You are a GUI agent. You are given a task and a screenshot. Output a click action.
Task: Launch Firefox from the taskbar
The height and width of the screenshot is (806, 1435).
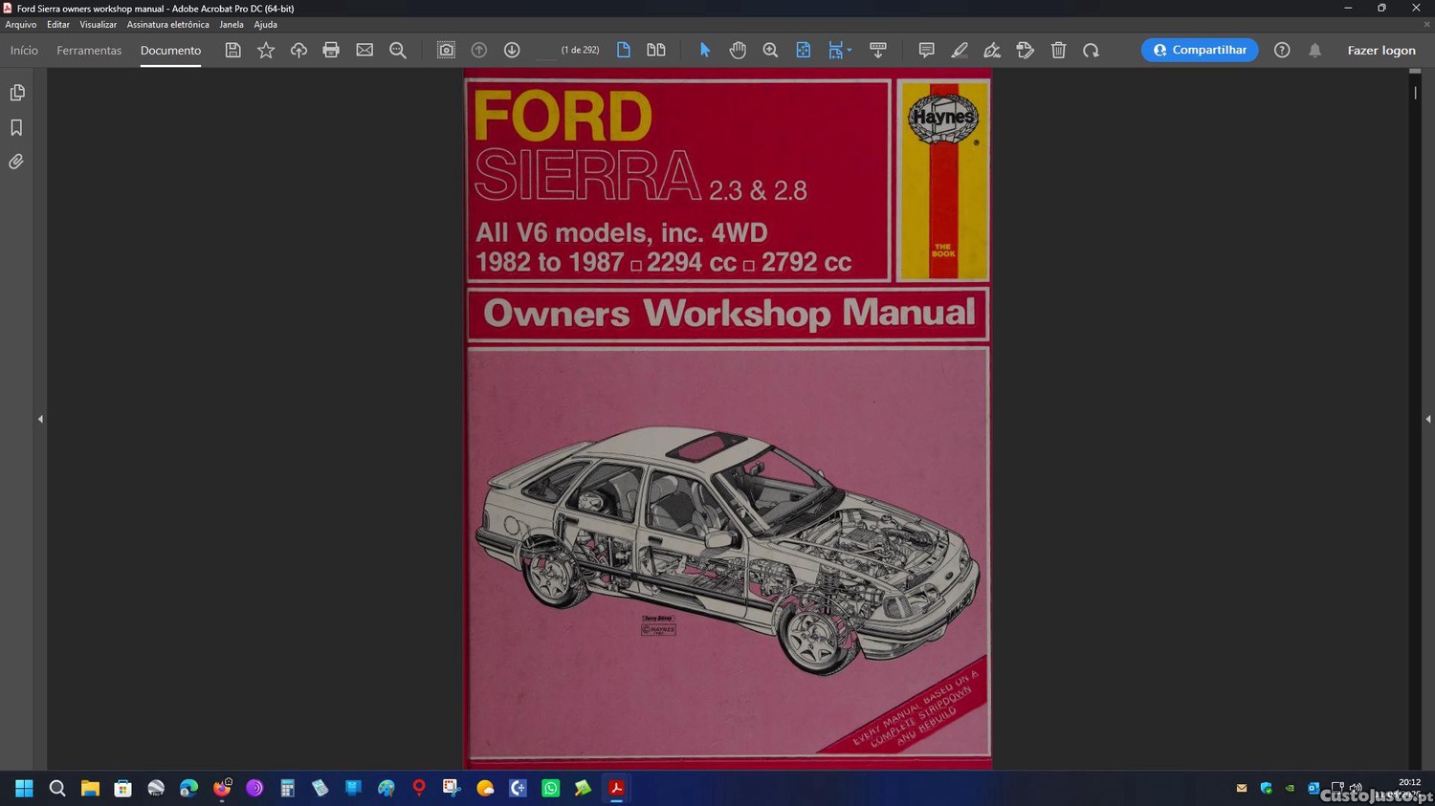(x=222, y=788)
